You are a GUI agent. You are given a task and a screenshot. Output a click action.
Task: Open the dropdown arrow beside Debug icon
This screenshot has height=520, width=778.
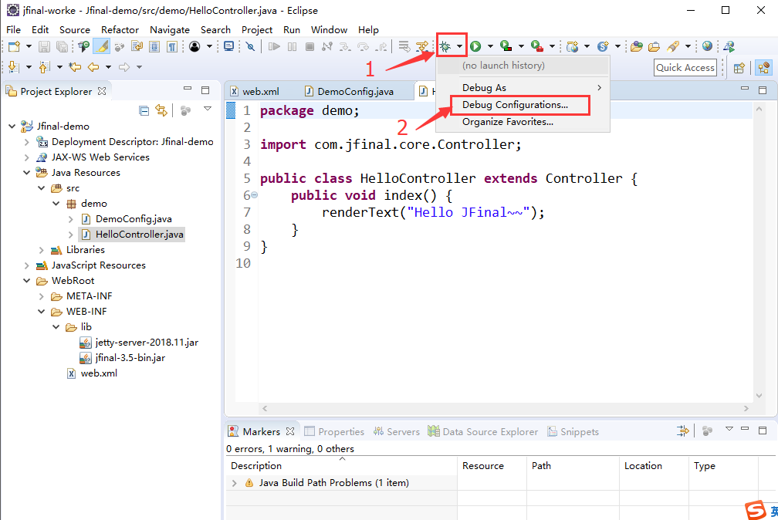point(459,46)
